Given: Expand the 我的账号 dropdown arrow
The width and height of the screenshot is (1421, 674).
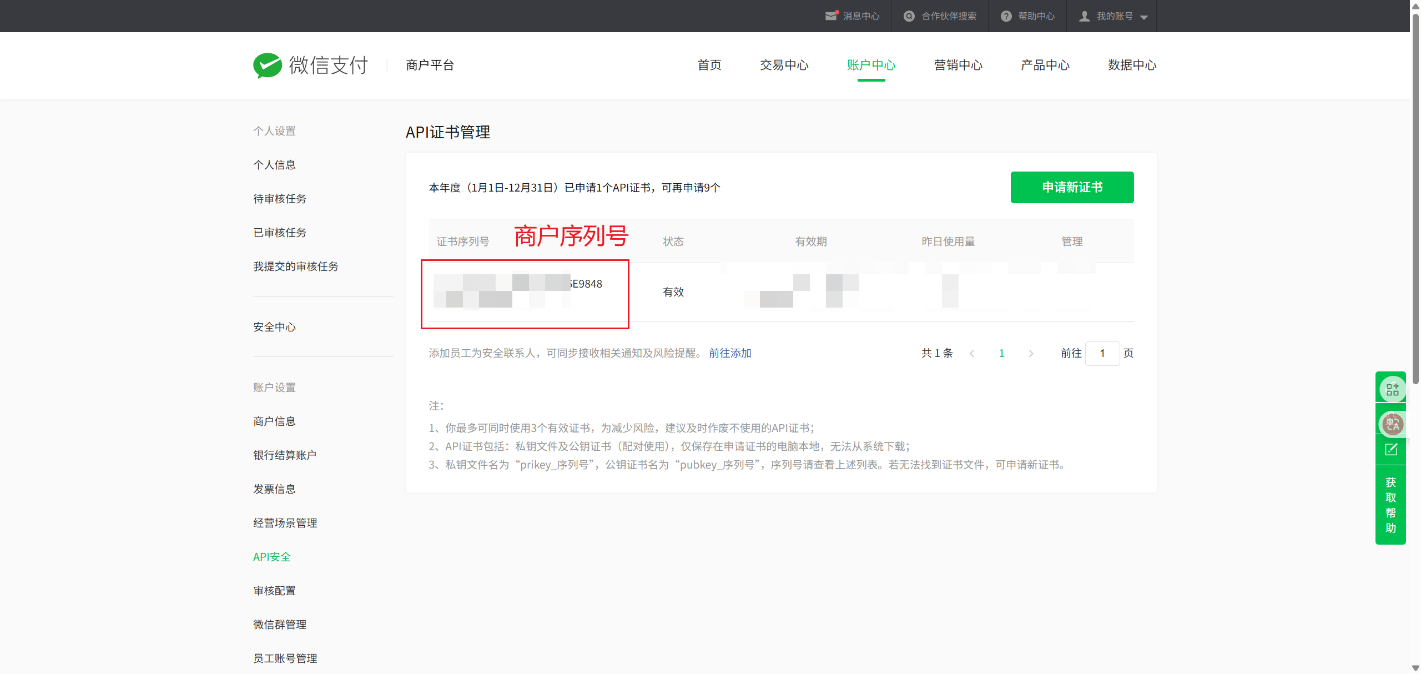Looking at the screenshot, I should pos(1144,17).
